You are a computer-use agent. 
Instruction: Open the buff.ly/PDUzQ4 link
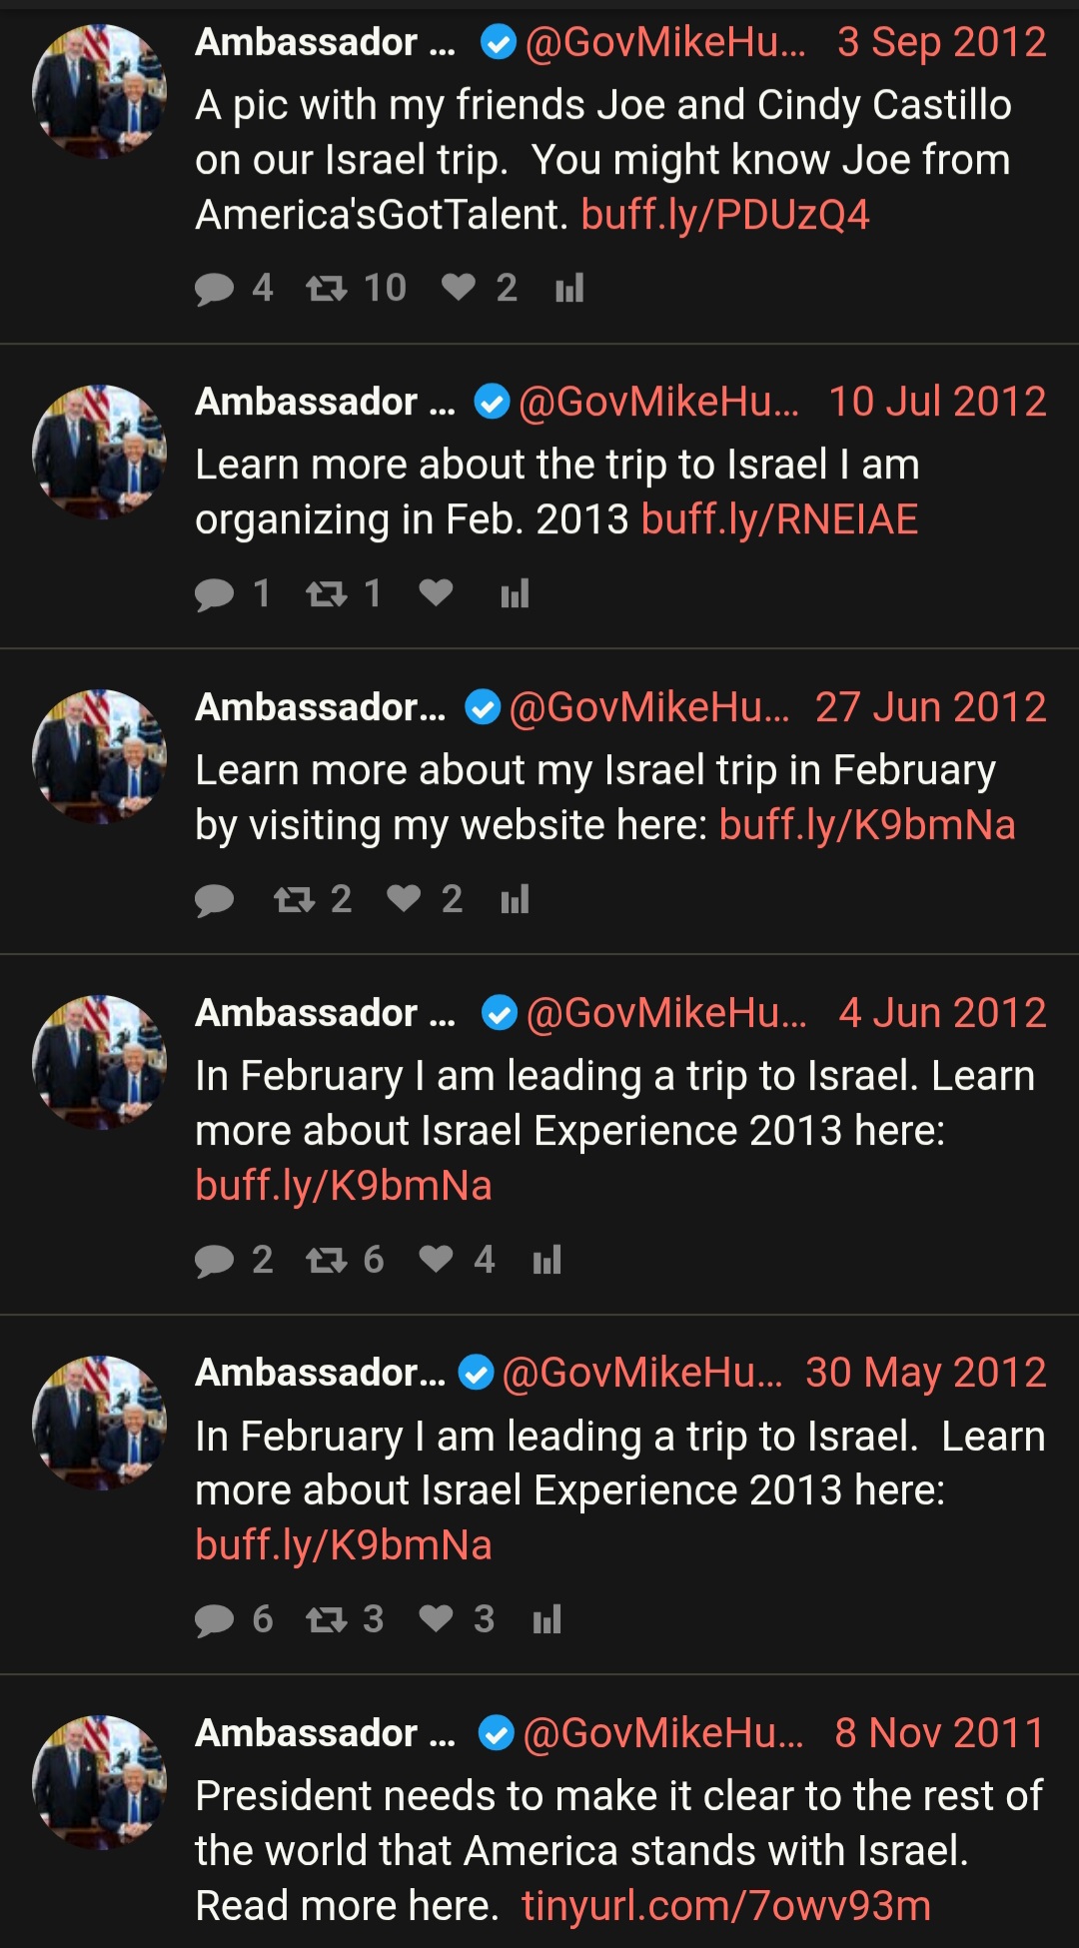tap(725, 215)
